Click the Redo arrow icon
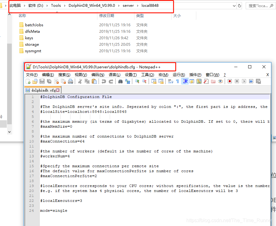 coord(111,81)
